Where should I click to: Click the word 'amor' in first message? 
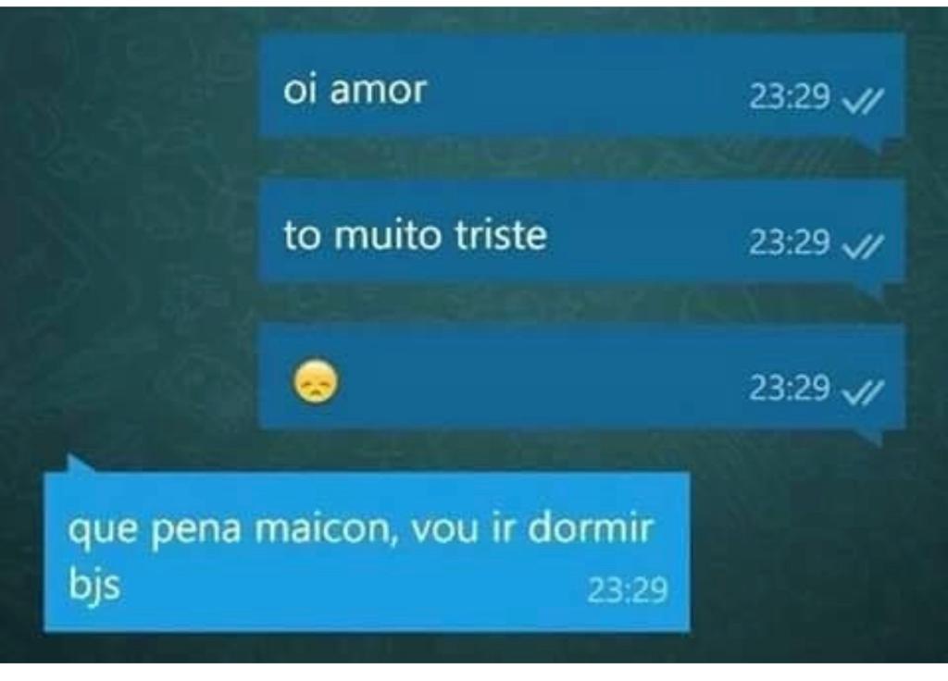pos(379,91)
